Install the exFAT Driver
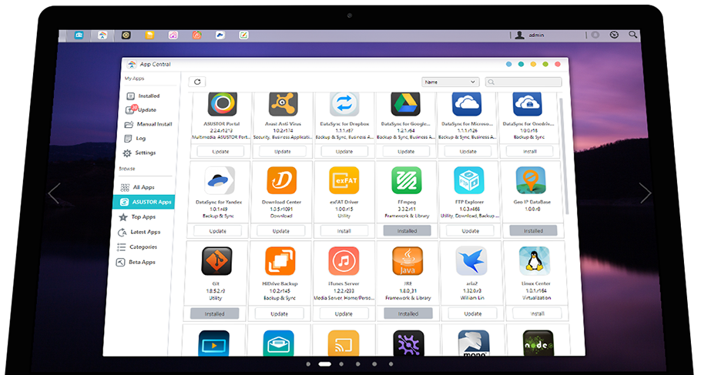The width and height of the screenshot is (701, 375). tap(344, 231)
